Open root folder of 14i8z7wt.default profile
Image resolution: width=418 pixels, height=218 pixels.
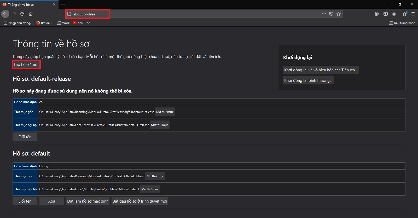[155, 176]
